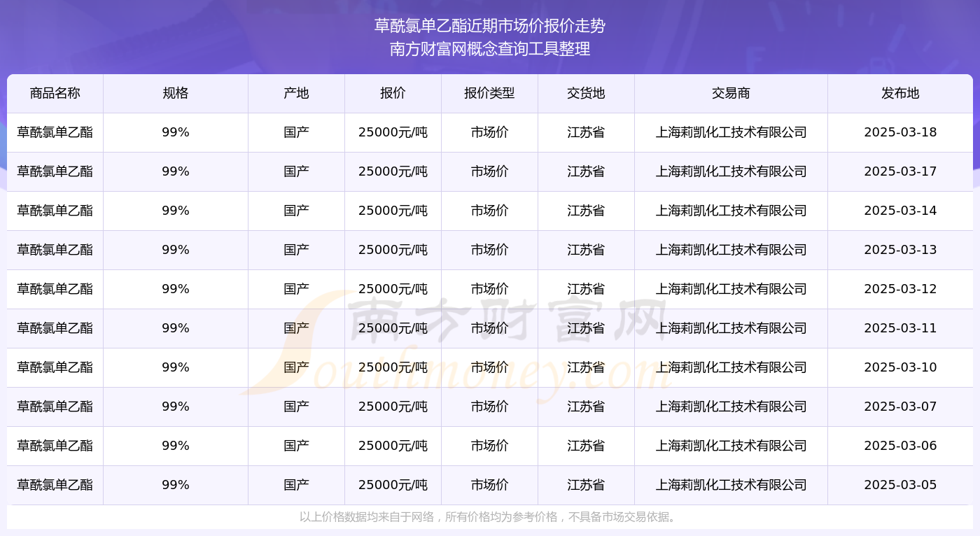
Task: Click 上海莉凯化工技术有限公司 in 2025-03-13 row
Action: click(x=731, y=250)
